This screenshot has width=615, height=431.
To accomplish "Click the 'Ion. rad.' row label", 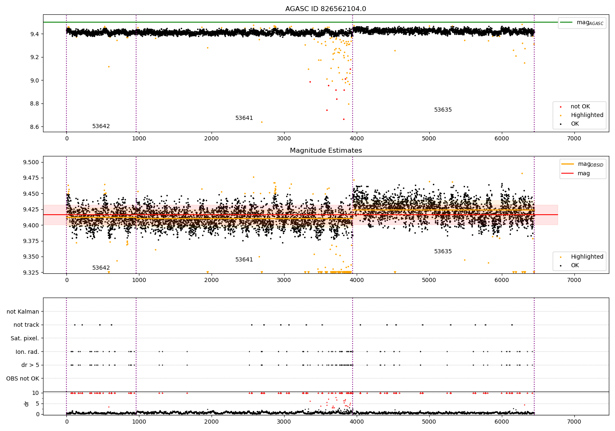I will [27, 352].
